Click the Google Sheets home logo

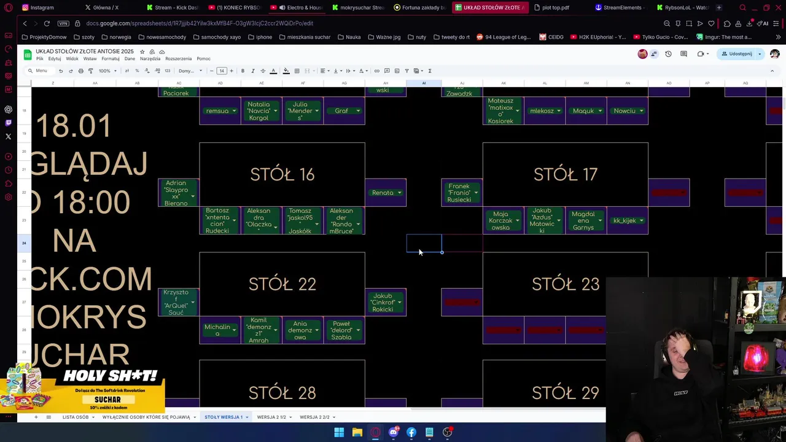point(28,55)
